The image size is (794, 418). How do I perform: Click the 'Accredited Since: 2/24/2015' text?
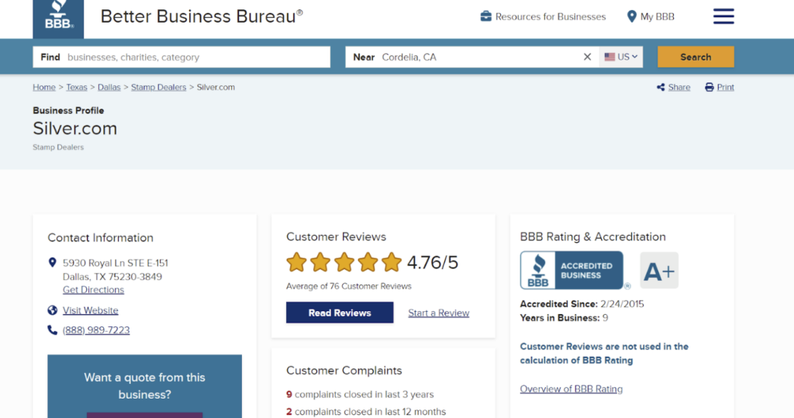pos(582,304)
